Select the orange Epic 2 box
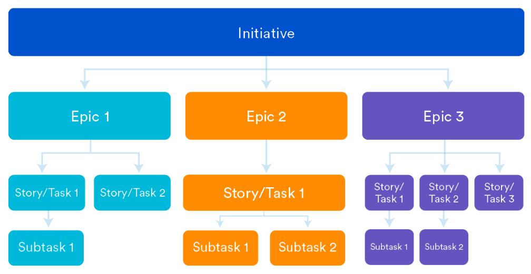 266,116
